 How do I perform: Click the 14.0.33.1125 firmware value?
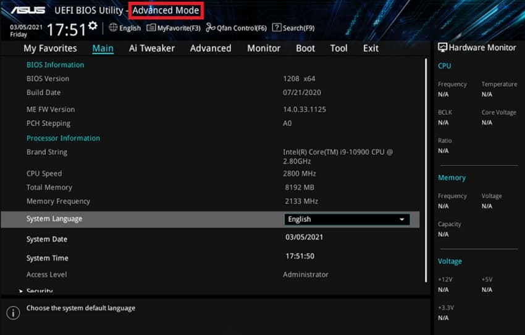[x=304, y=110]
